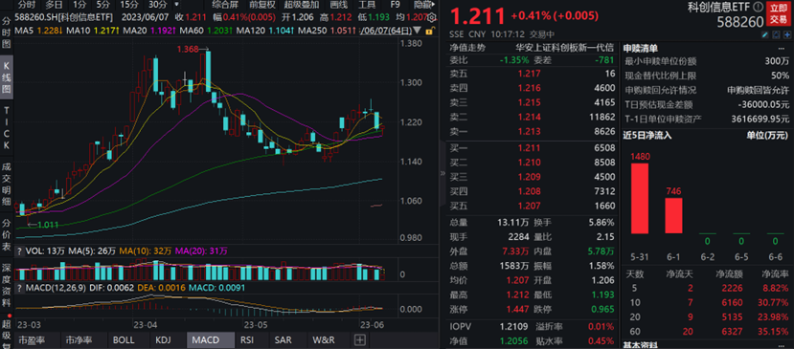Click the alert bell icon under 588260
794x349 pixels.
point(776,35)
